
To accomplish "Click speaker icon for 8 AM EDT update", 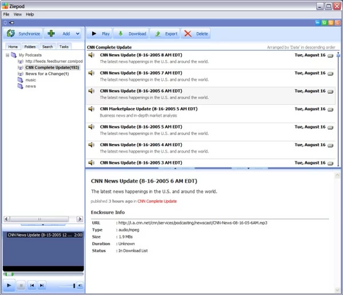I will (x=91, y=55).
